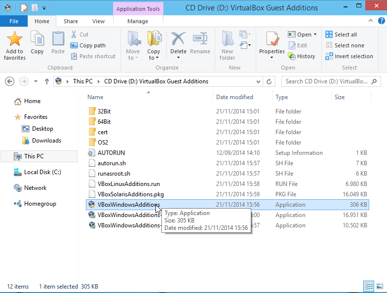
Task: Open the Easy access dropdown icon
Action: [x=245, y=45]
